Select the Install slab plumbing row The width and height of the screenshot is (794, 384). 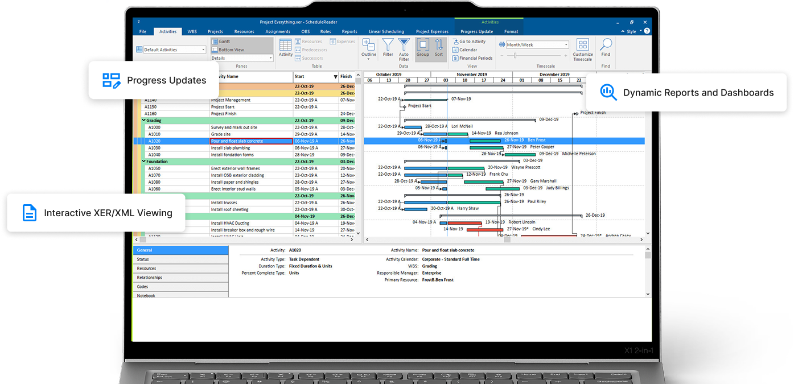(245, 148)
